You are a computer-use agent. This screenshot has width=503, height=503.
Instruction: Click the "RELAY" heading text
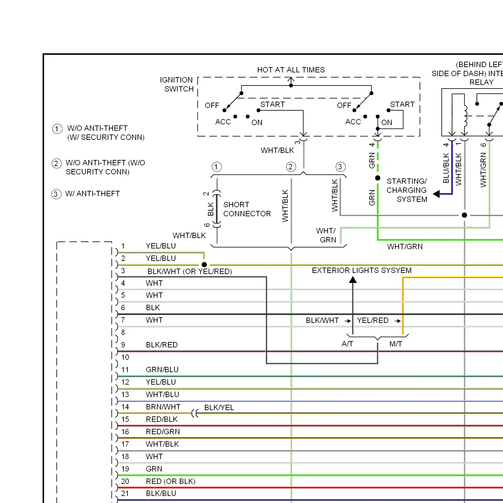coord(482,82)
